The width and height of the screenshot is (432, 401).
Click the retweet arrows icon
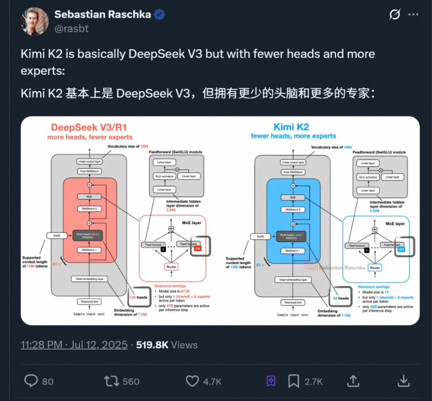[111, 381]
